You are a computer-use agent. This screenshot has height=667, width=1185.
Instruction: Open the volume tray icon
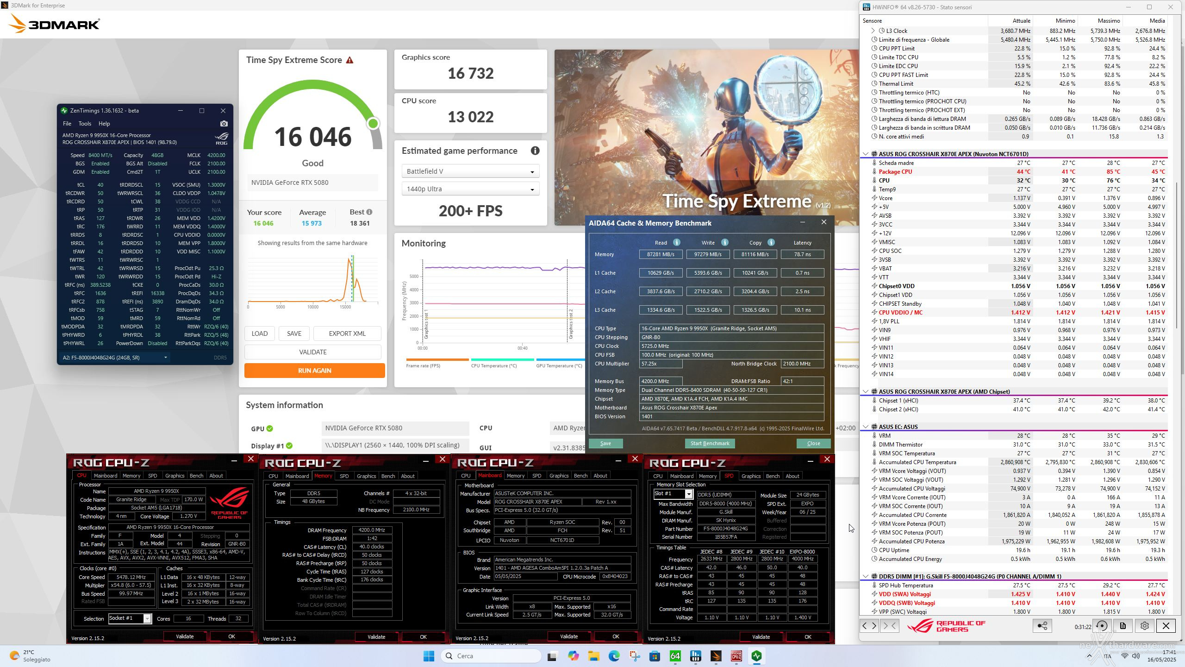pyautogui.click(x=1136, y=656)
